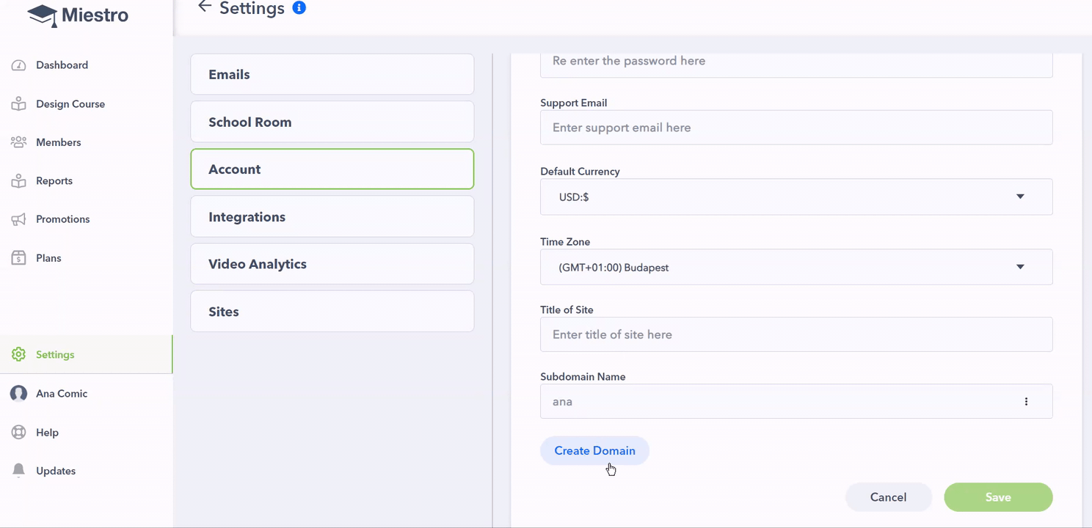
Task: Click the Create Domain button
Action: [x=594, y=451]
